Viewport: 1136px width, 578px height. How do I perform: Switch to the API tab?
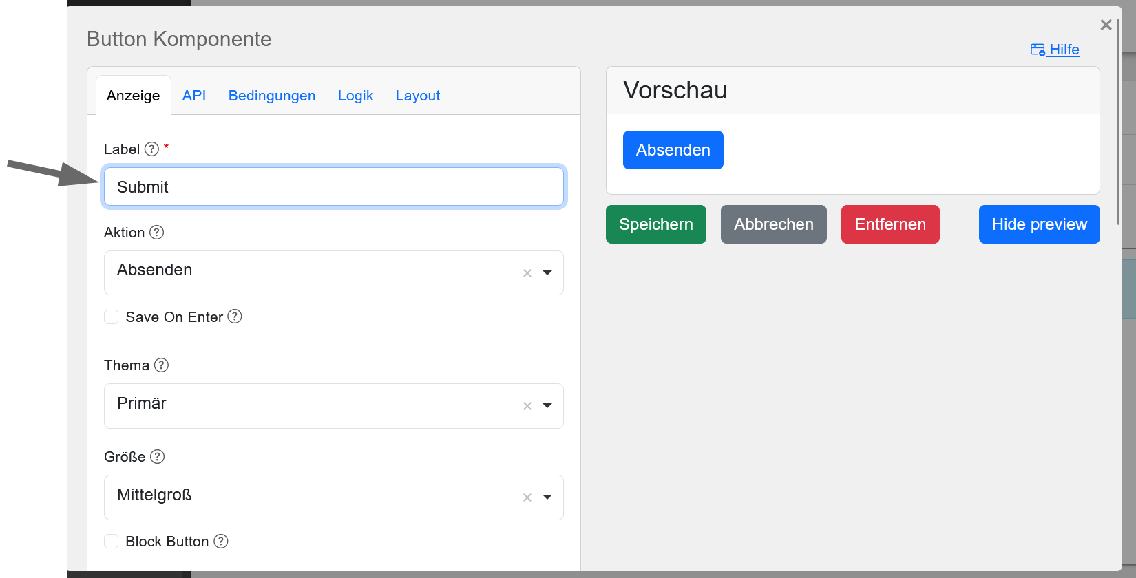[193, 96]
